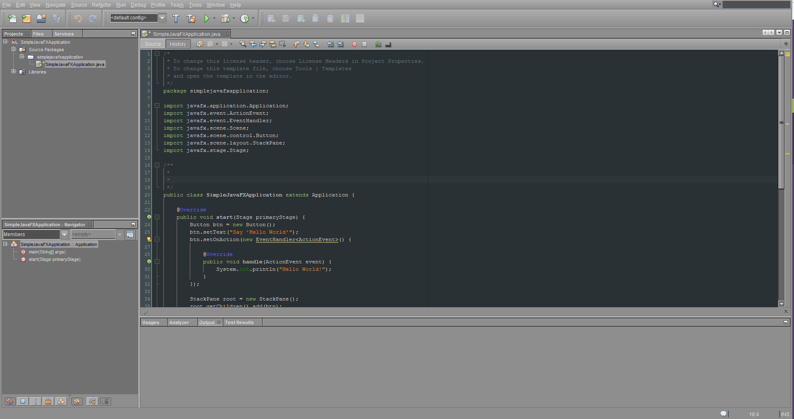Toggle Show Fields filter in Navigator
This screenshot has width=794, height=419.
click(23, 401)
